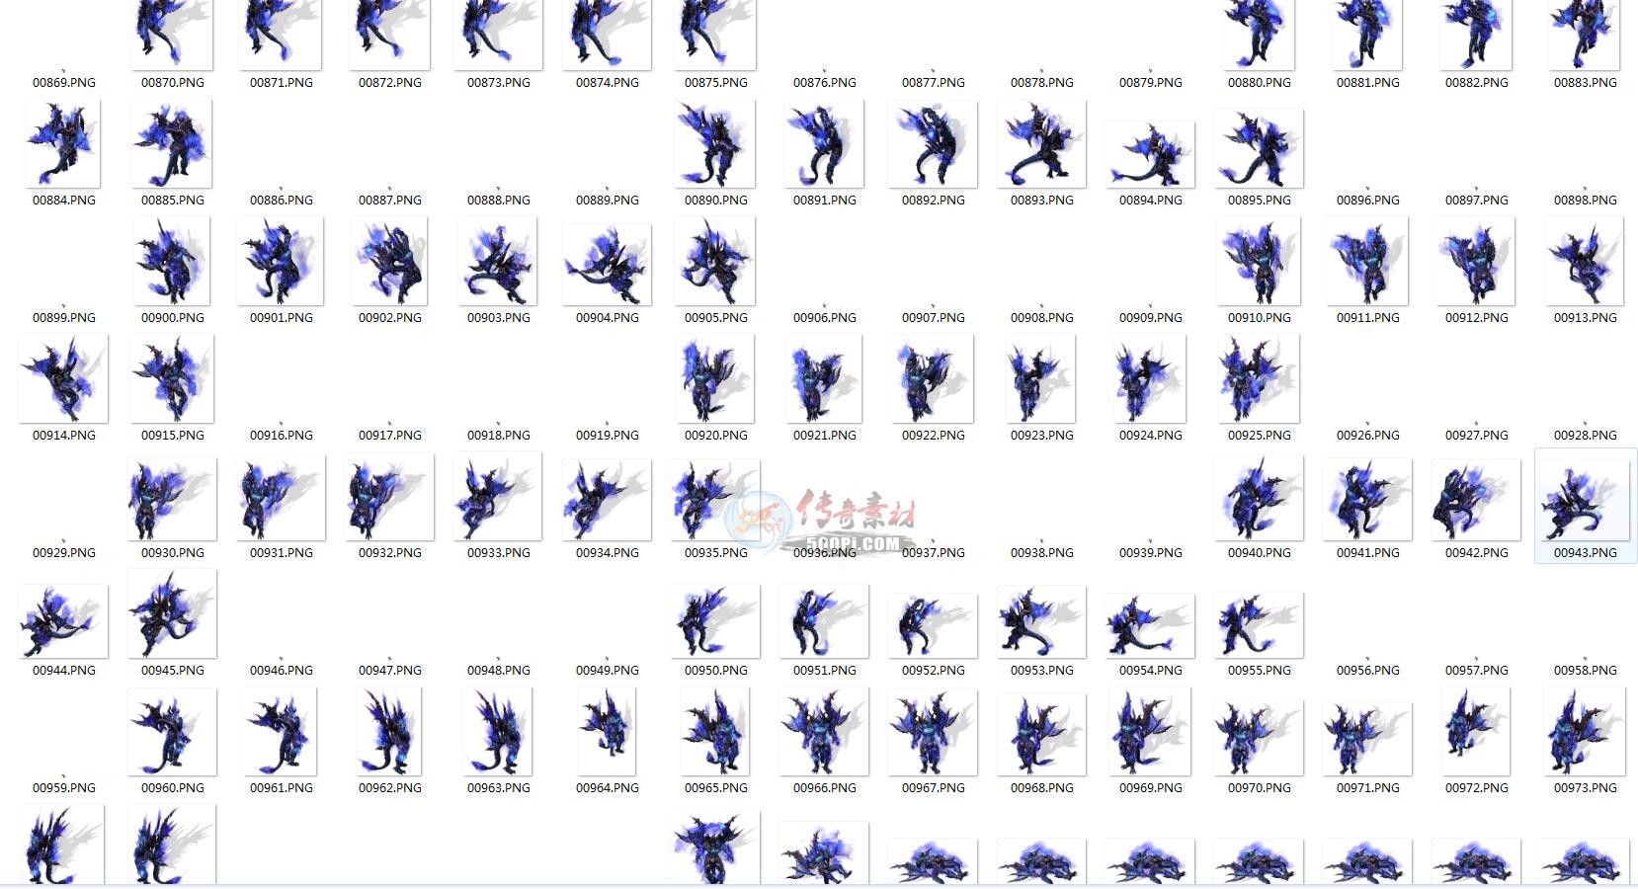Select the 00895.PNG thumbnail

tap(1259, 148)
